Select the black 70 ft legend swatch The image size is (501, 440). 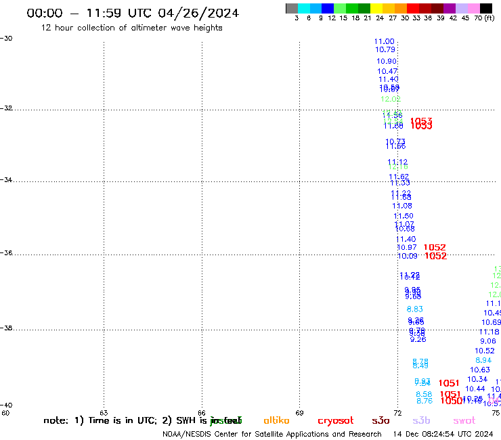pos(486,8)
